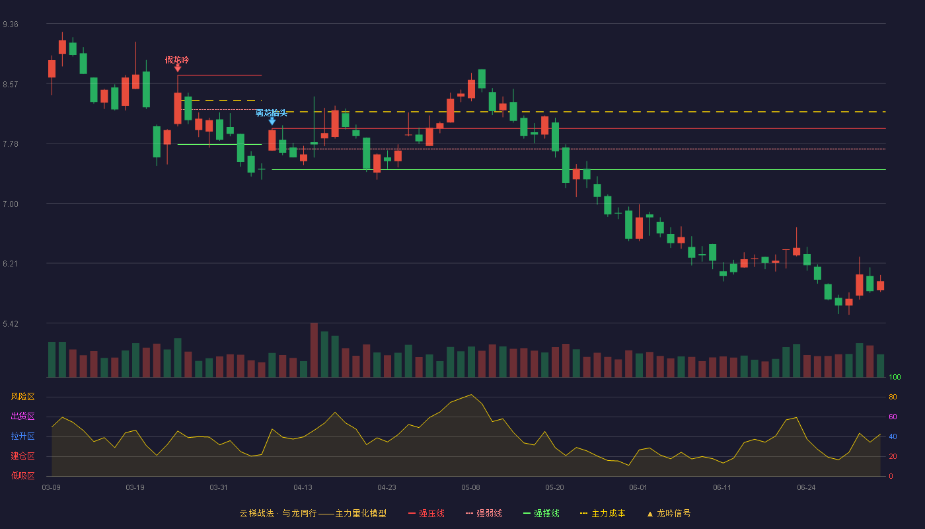
Task: Click the 低吸区 zone label
Action: 22,476
